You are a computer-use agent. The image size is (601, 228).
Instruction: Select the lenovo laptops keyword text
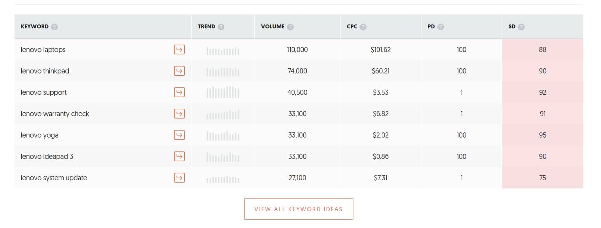click(43, 50)
